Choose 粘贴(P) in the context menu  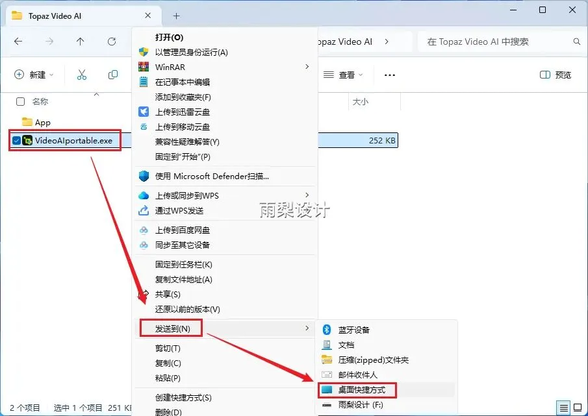[x=225, y=378]
